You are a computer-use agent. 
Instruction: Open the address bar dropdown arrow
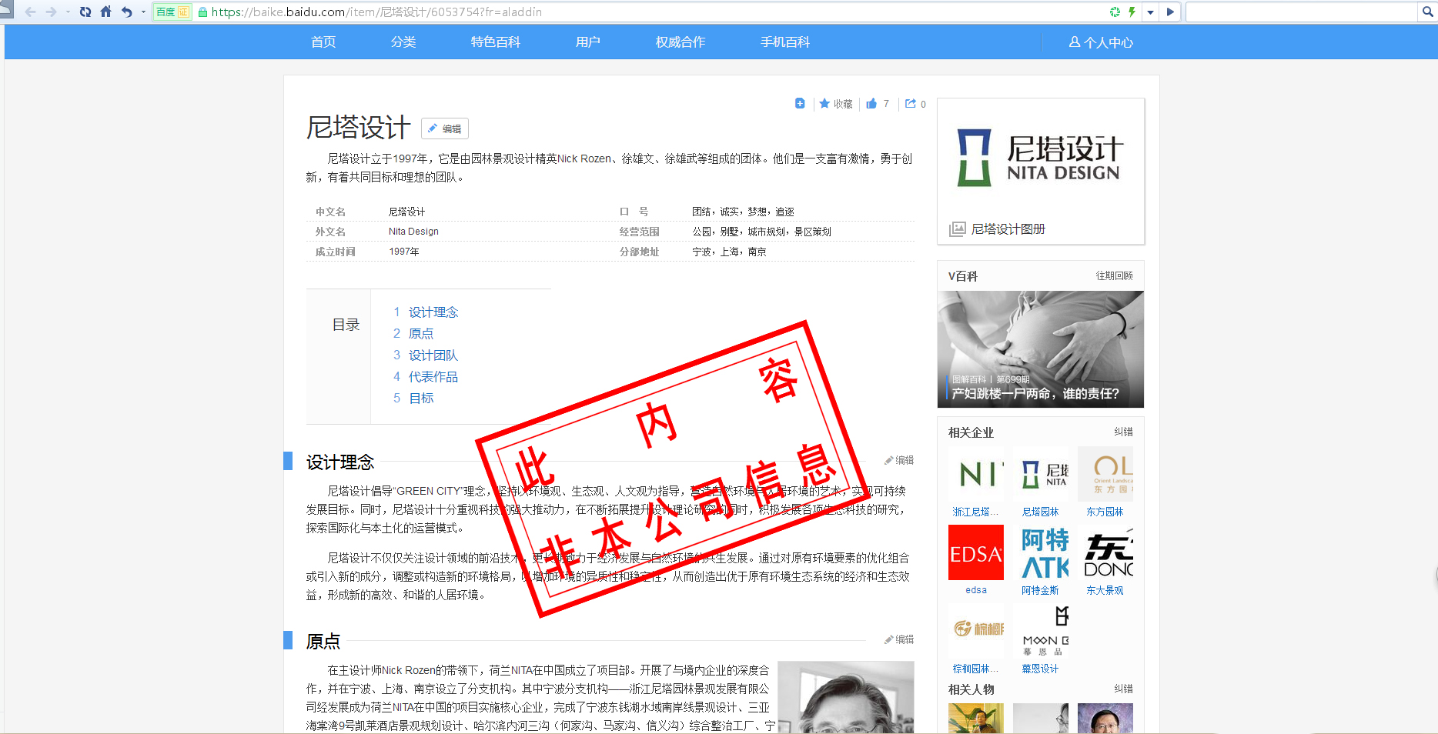(1150, 12)
